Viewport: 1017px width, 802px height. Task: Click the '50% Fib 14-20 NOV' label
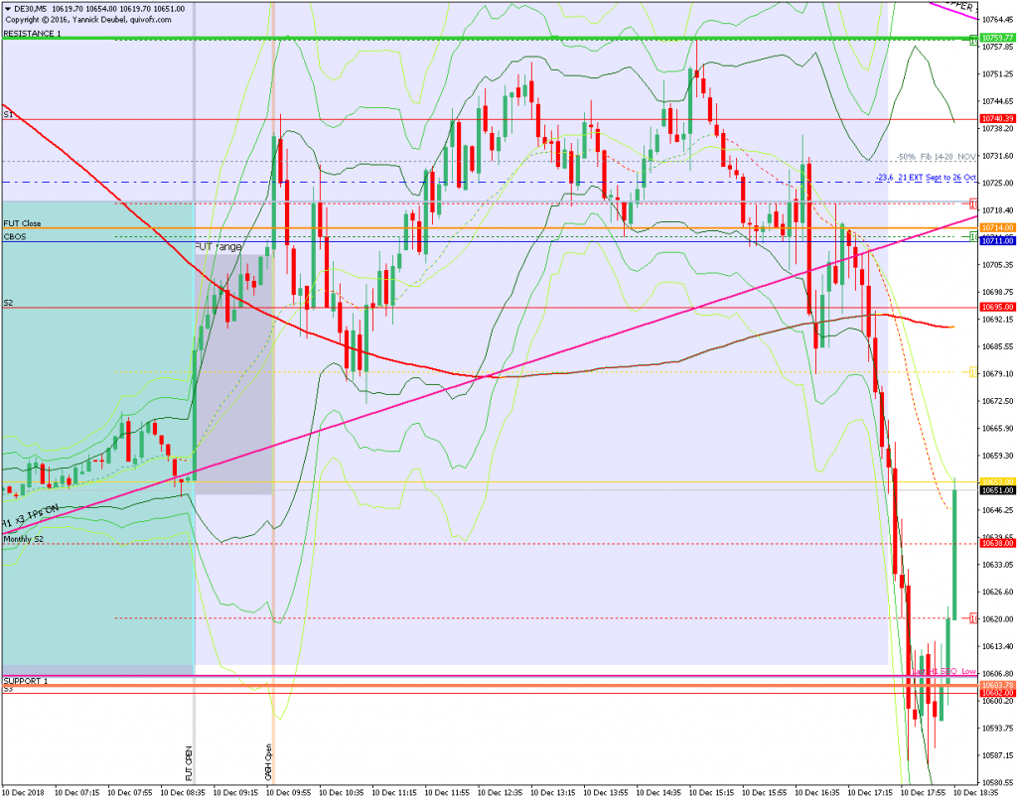pyautogui.click(x=935, y=157)
